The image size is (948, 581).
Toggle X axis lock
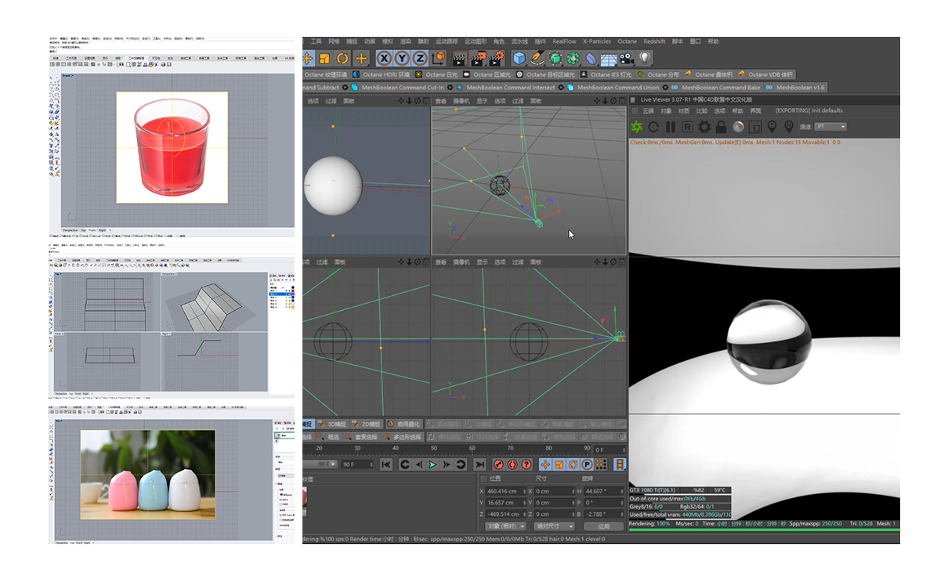point(385,58)
